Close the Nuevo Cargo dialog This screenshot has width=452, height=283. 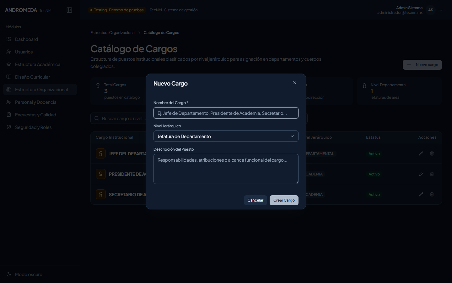click(295, 83)
